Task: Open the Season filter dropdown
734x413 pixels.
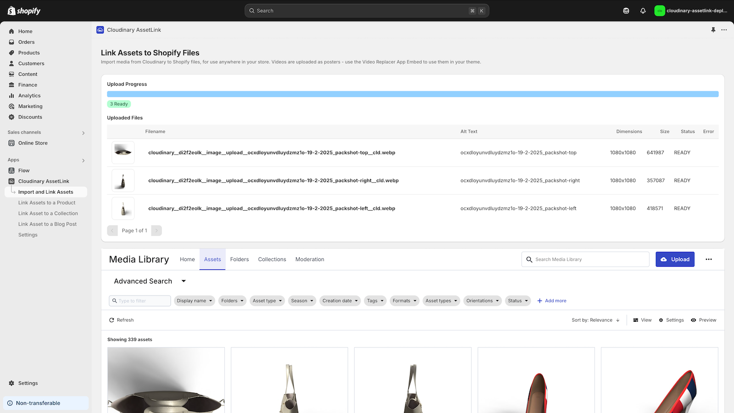Action: 302,301
